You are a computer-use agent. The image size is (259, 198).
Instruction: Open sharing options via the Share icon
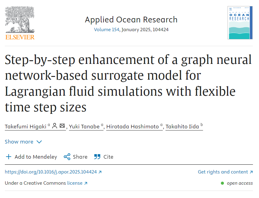pos(67,157)
